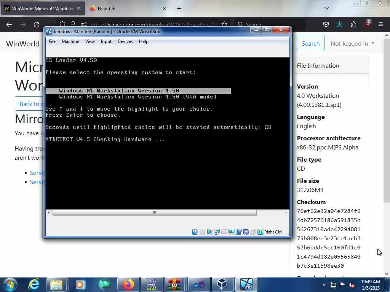Expand the Not logged in dropdown
This screenshot has width=390, height=292.
click(352, 43)
